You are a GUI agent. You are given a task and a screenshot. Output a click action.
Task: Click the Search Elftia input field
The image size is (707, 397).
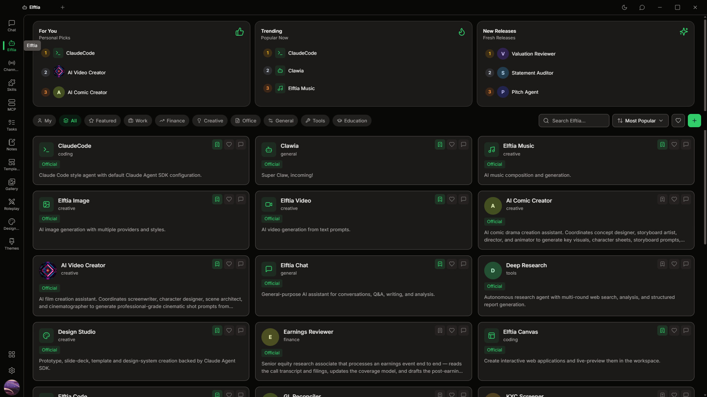click(x=574, y=121)
